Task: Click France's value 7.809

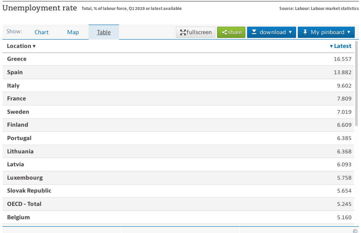Action: coord(344,99)
